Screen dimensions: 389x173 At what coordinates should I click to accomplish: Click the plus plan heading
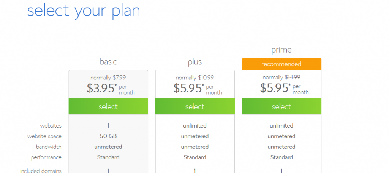tap(195, 62)
